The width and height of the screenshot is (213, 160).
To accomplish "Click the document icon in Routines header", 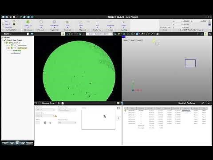I will coord(28,34).
